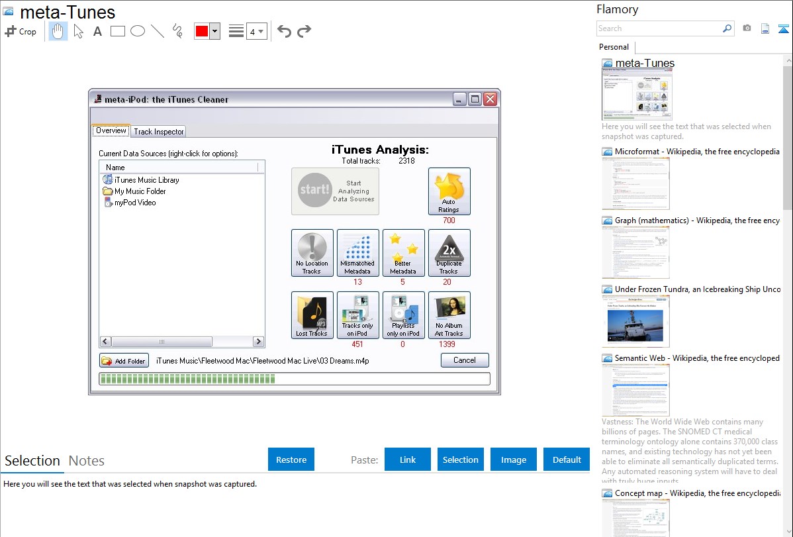
Task: Click the Mismatched Metadata icon
Action: coord(357,253)
